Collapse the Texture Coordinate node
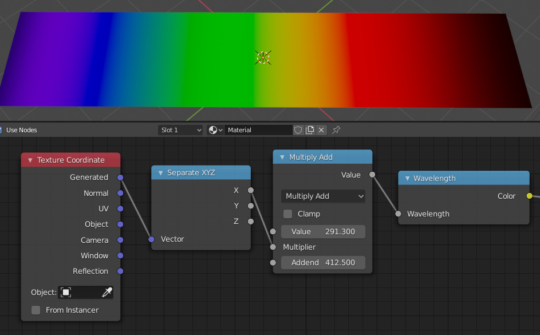540x335 pixels. tap(30, 160)
